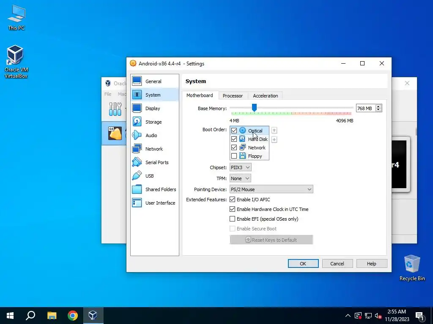Image resolution: width=433 pixels, height=324 pixels.
Task: Open User Interface settings icon
Action: [x=137, y=202]
